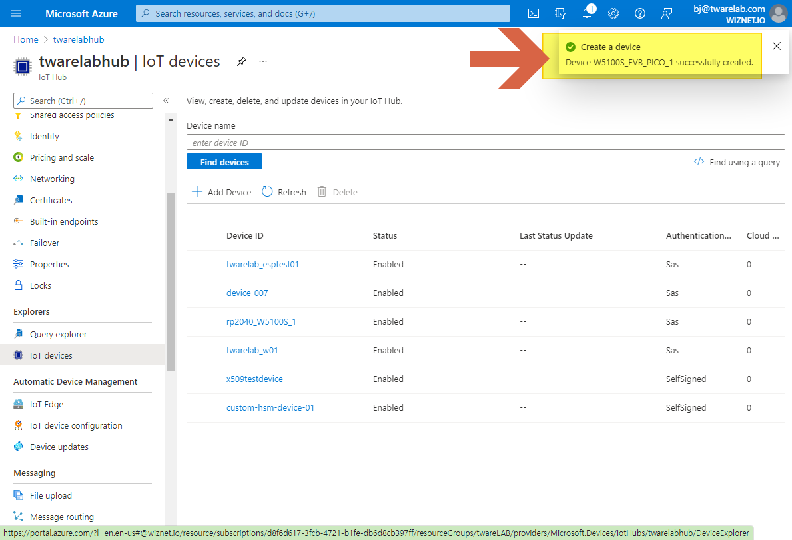Click SelfSigned in x509testdevice row
Viewport: 792px width, 540px height.
tap(686, 379)
